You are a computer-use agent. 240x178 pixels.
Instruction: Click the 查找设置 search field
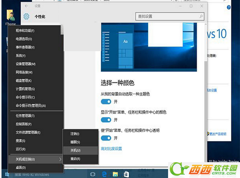(170, 16)
